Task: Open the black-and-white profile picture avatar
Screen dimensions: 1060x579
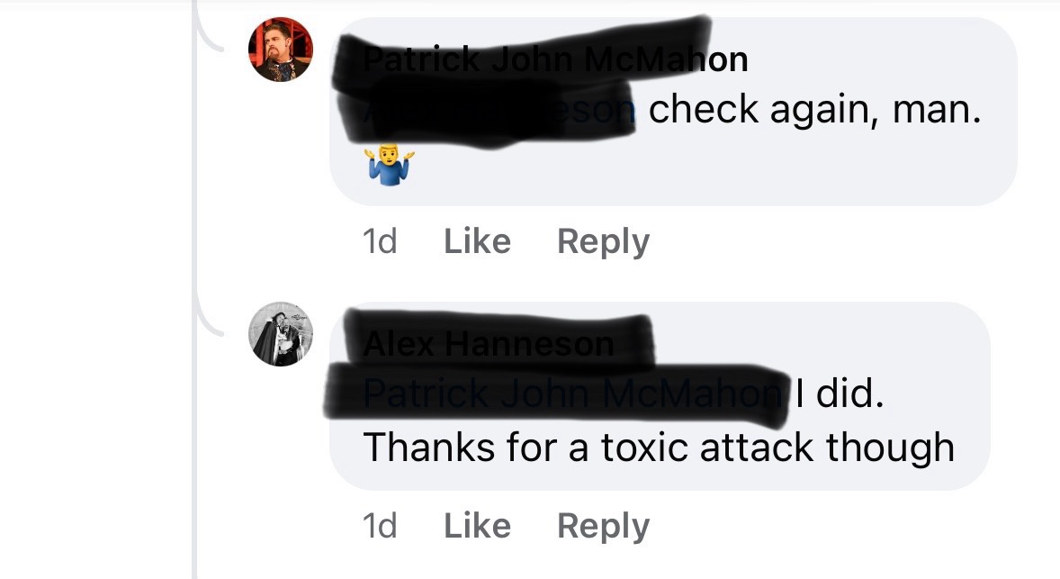Action: 281,334
